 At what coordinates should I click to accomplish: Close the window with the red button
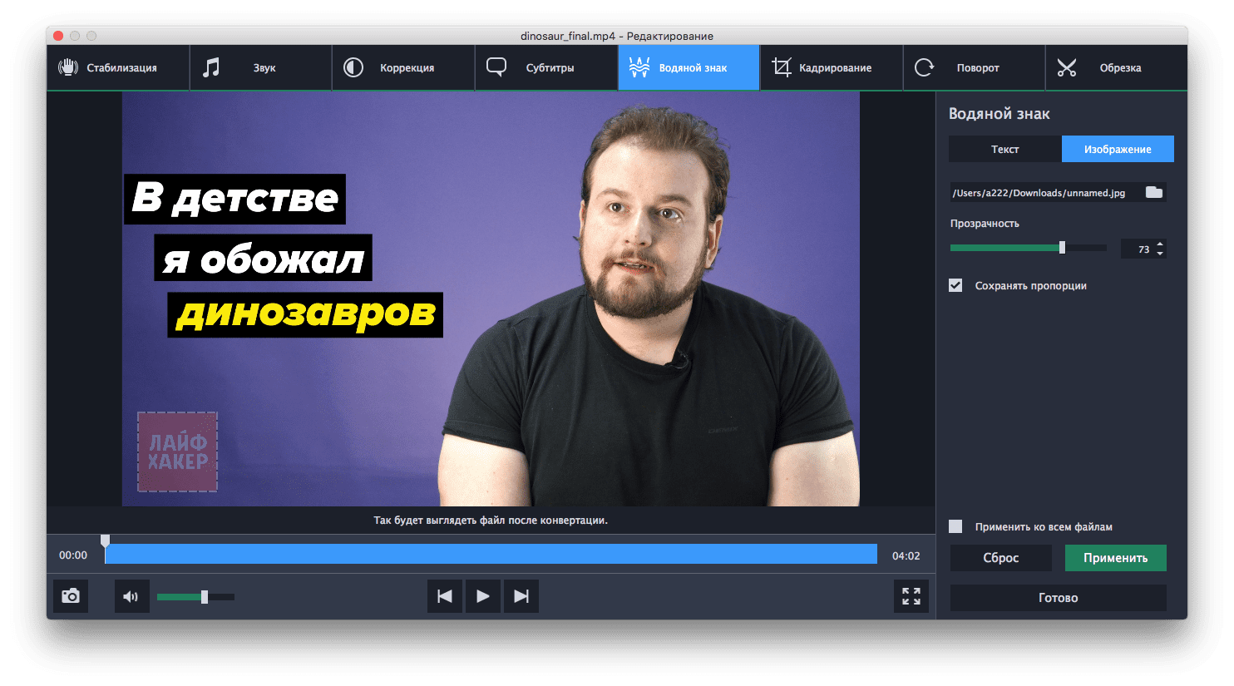pos(58,36)
